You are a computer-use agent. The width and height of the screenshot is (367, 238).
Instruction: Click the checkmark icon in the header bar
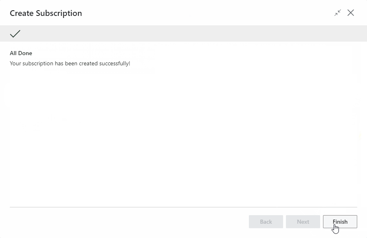coord(15,34)
